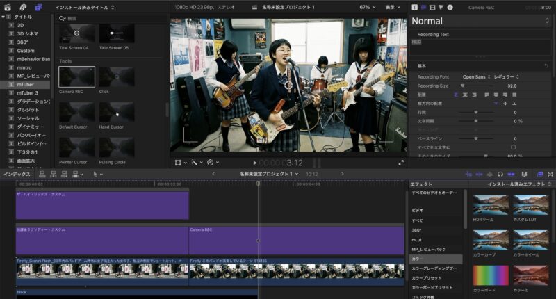Open the Select tool arrow dropdown
Screen dimensions: 556x299
click(97, 174)
